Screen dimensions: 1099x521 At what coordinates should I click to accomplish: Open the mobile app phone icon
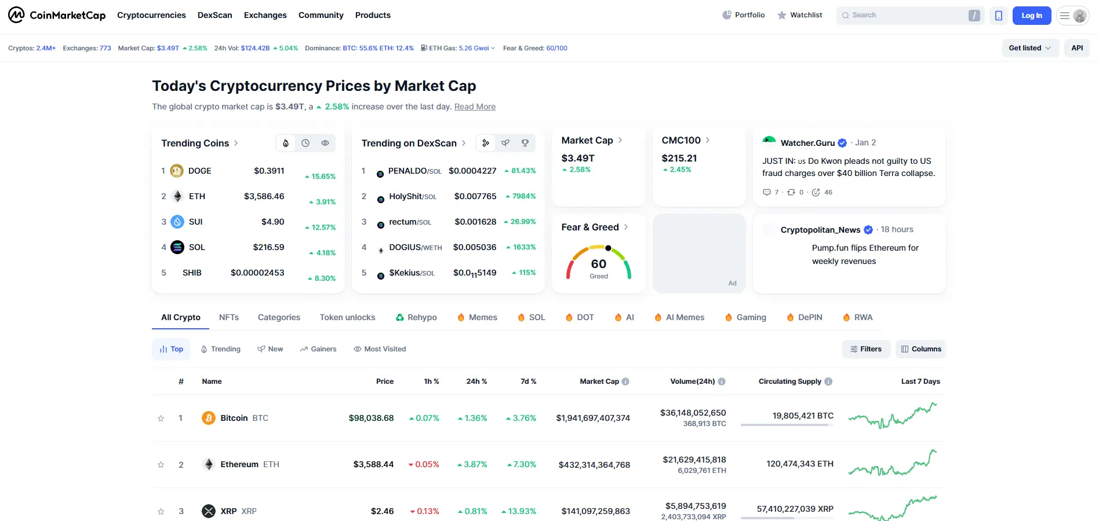[x=999, y=16]
